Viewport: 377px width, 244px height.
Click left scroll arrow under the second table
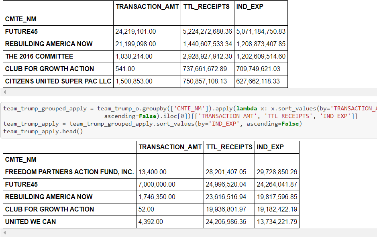[5, 233]
